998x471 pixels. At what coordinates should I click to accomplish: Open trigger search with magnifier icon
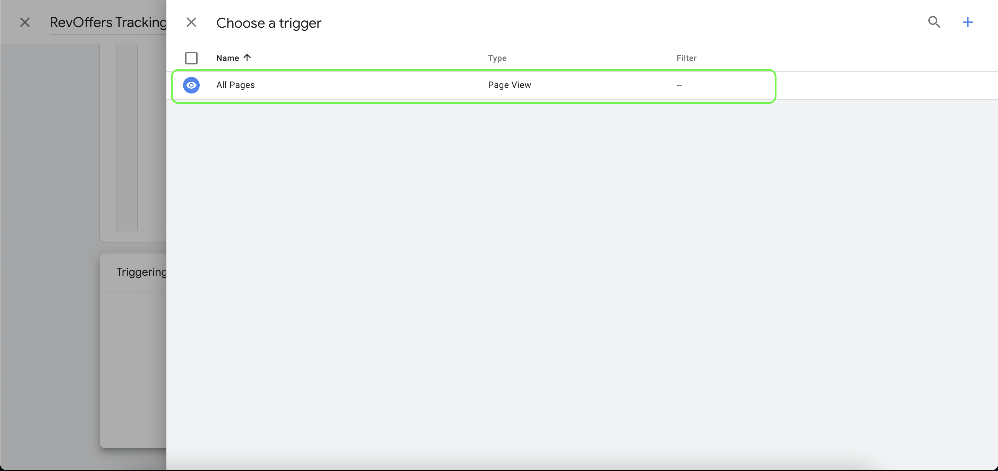tap(934, 22)
